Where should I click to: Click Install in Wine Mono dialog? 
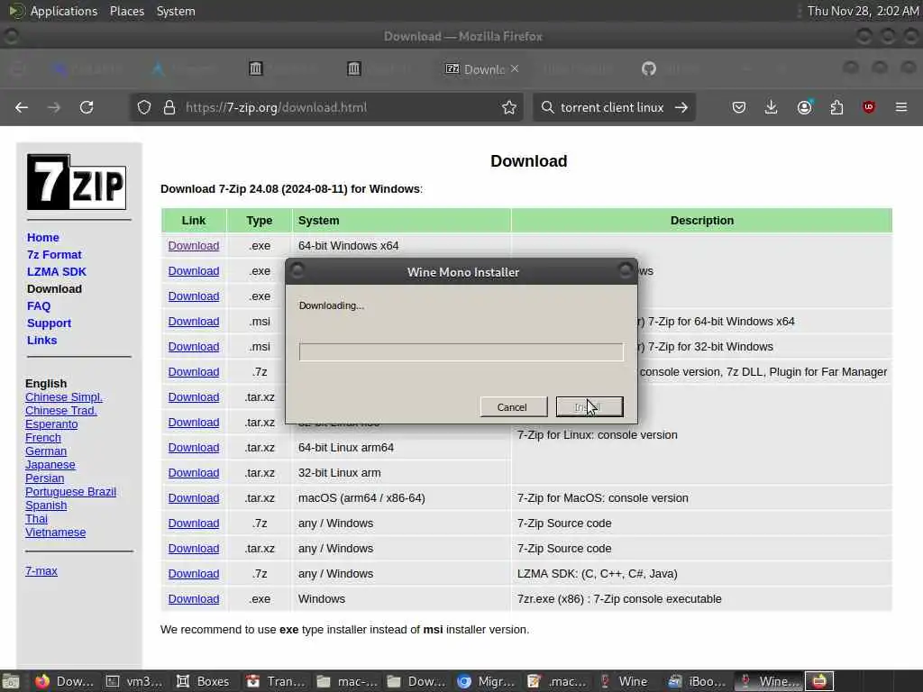(x=589, y=407)
